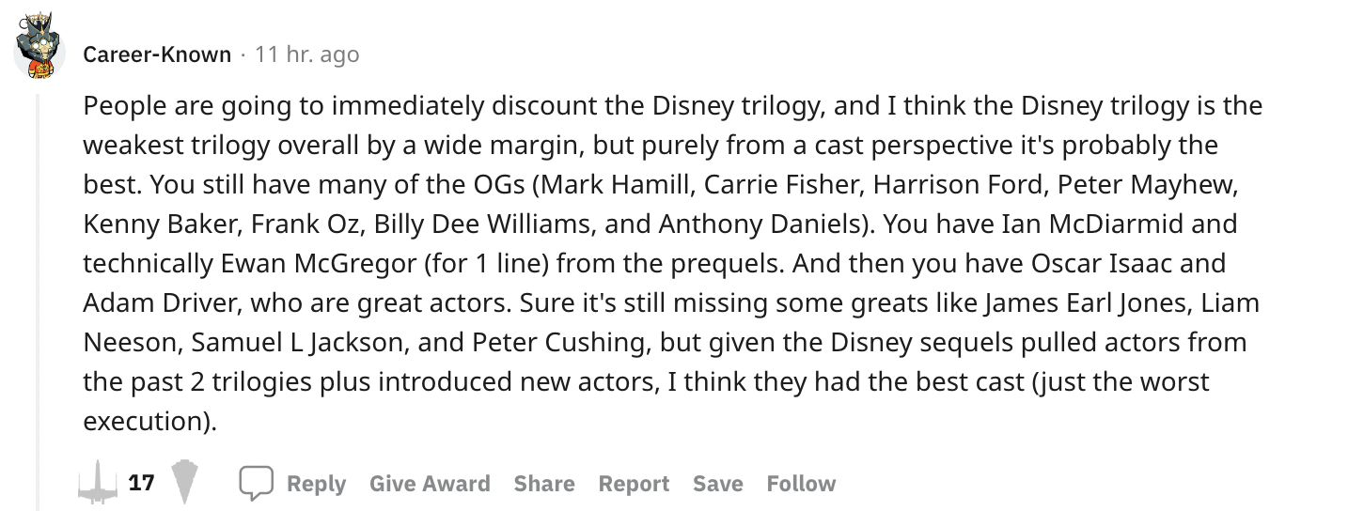Viewport: 1348px width, 511px height.
Task: Report the comment
Action: point(634,484)
